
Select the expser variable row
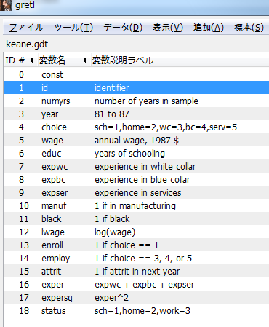coord(137,192)
